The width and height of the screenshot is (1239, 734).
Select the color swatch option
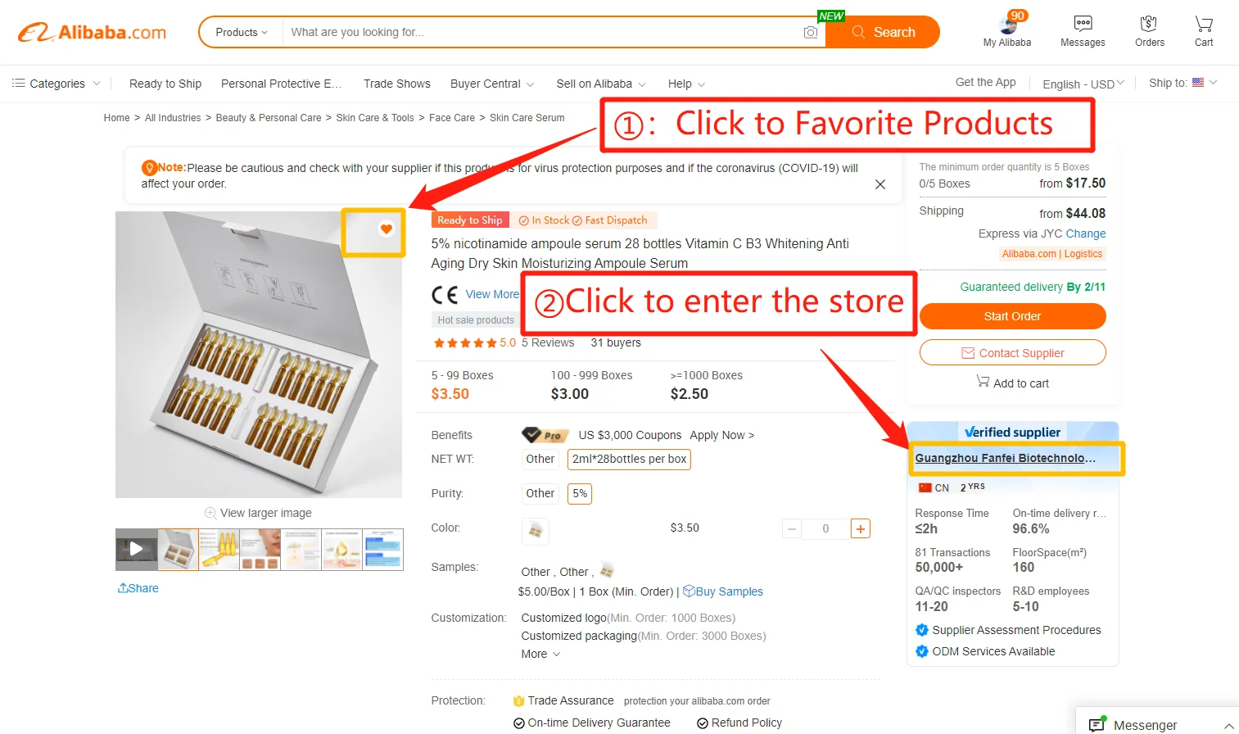click(536, 530)
